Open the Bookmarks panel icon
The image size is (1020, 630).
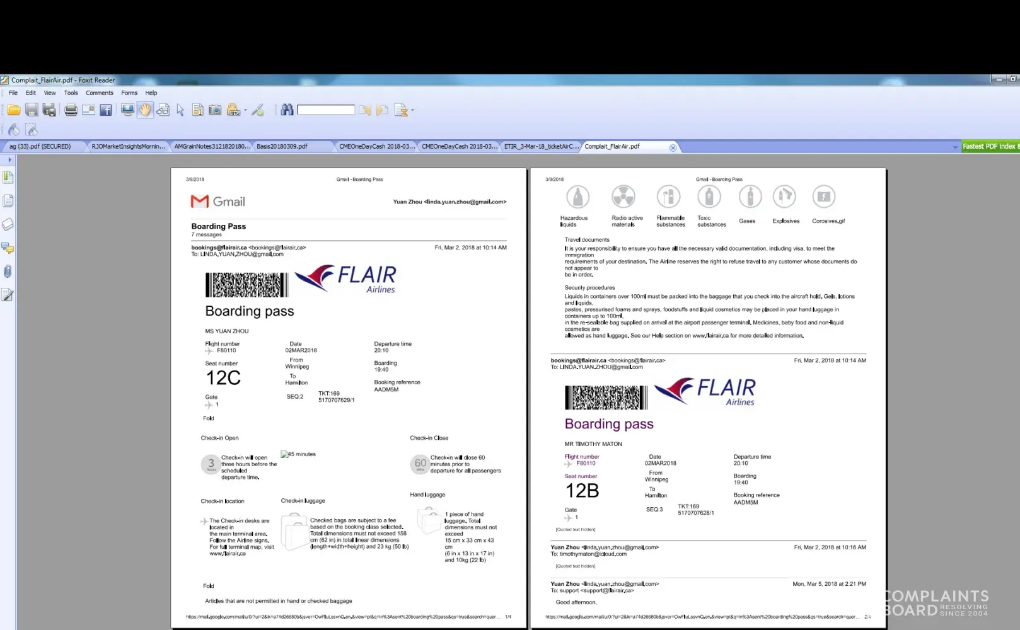(8, 178)
